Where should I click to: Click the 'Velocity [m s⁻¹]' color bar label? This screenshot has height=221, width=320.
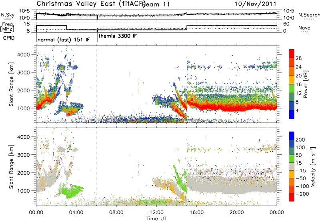(313, 166)
